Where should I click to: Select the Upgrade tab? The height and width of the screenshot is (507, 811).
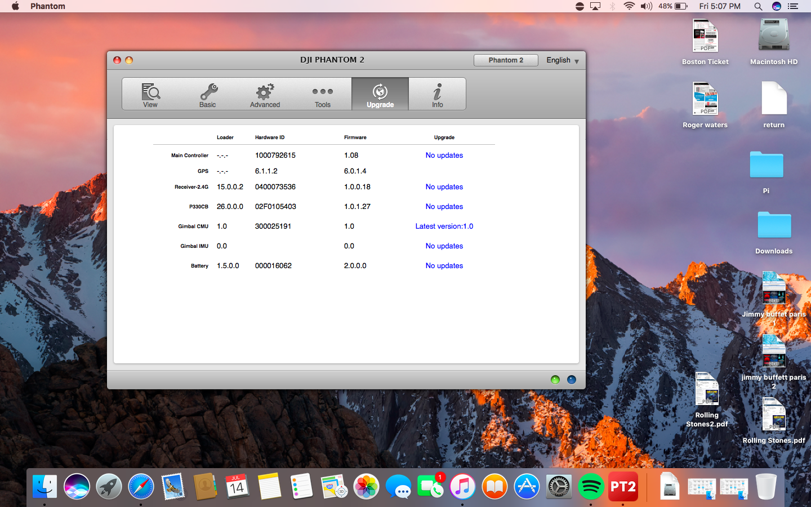point(380,95)
